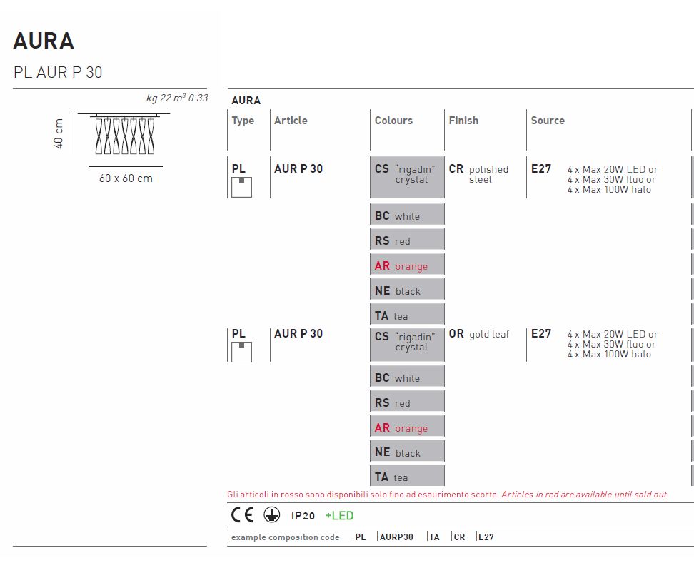The width and height of the screenshot is (694, 568).
Task: Choose RS red swatch in gold leaf group
Action: pos(407,402)
